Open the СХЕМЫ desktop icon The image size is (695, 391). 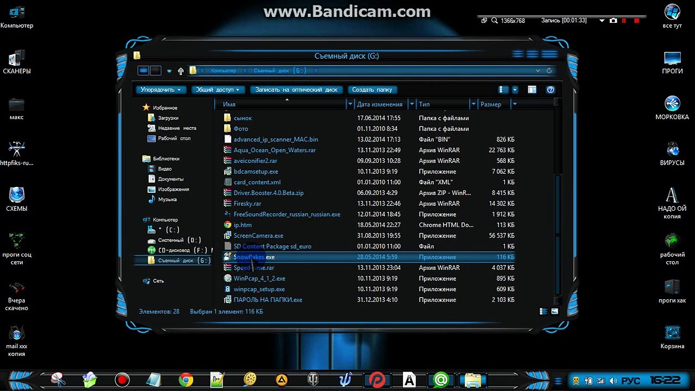[x=17, y=199]
